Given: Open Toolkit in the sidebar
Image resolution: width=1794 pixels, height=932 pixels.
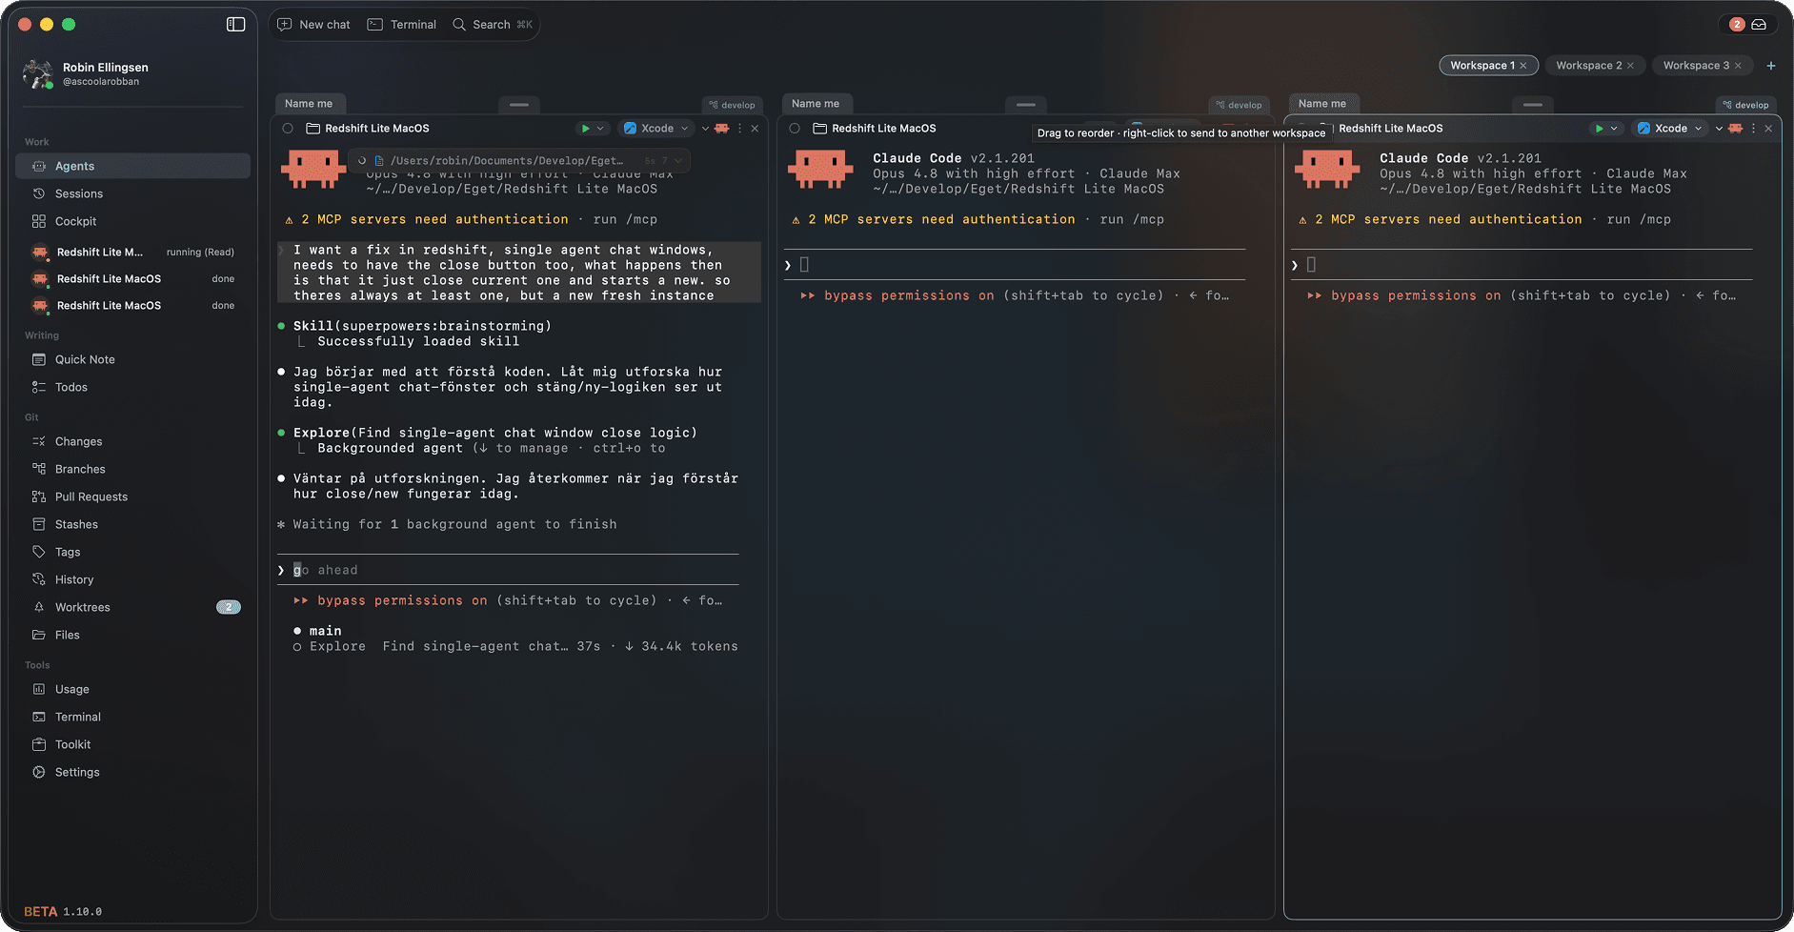Looking at the screenshot, I should tap(133, 744).
